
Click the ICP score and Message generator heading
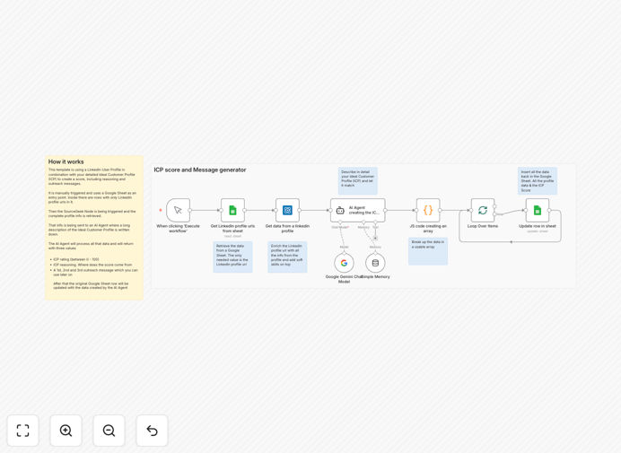(x=200, y=170)
